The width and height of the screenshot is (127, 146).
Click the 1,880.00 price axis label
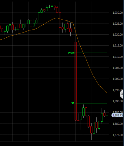tap(118, 124)
